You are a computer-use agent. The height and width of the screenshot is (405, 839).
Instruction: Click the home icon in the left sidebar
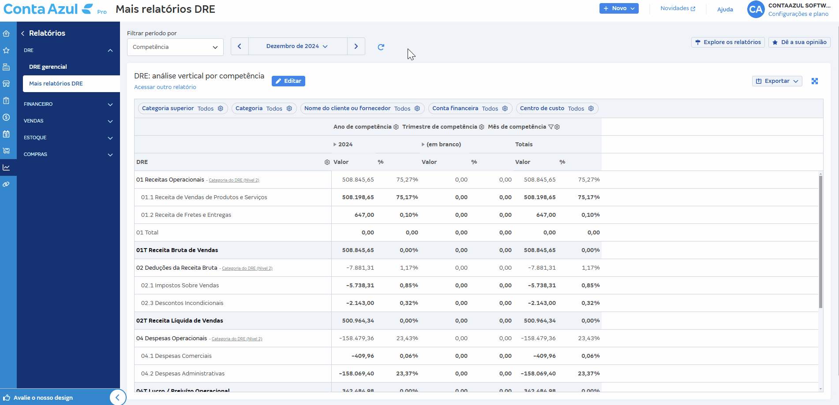tap(6, 33)
